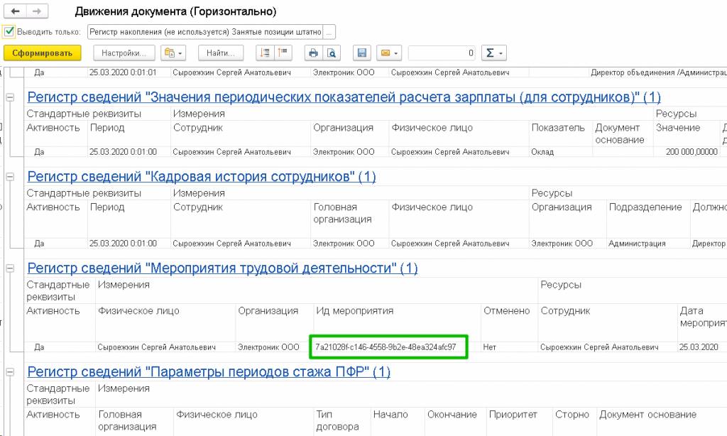727x436 pixels.
Task: Open the selection '...' button for register filter
Action: [x=329, y=32]
